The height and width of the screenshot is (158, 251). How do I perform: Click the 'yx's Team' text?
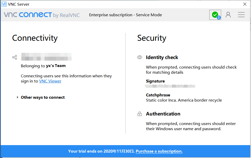56,66
